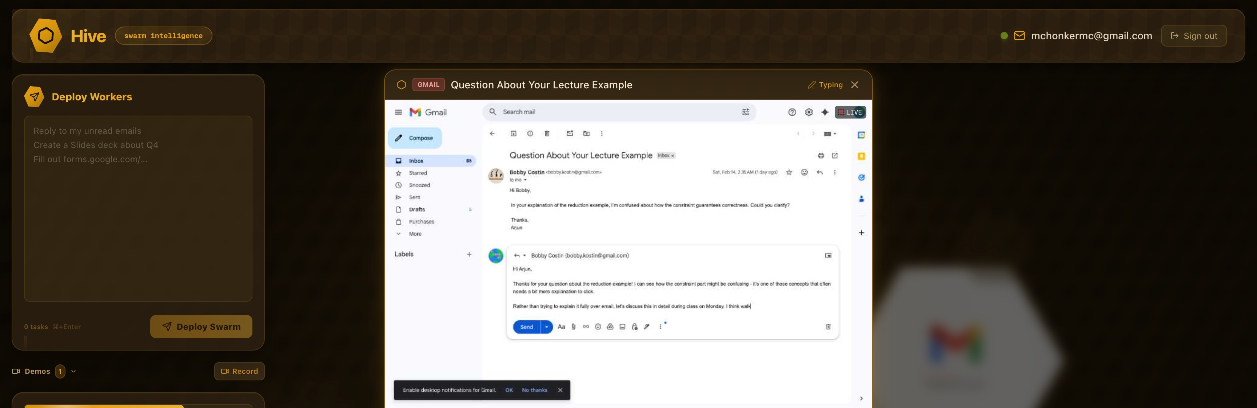This screenshot has height=408, width=1257.
Task: Click No thanks on notification prompt
Action: 534,390
